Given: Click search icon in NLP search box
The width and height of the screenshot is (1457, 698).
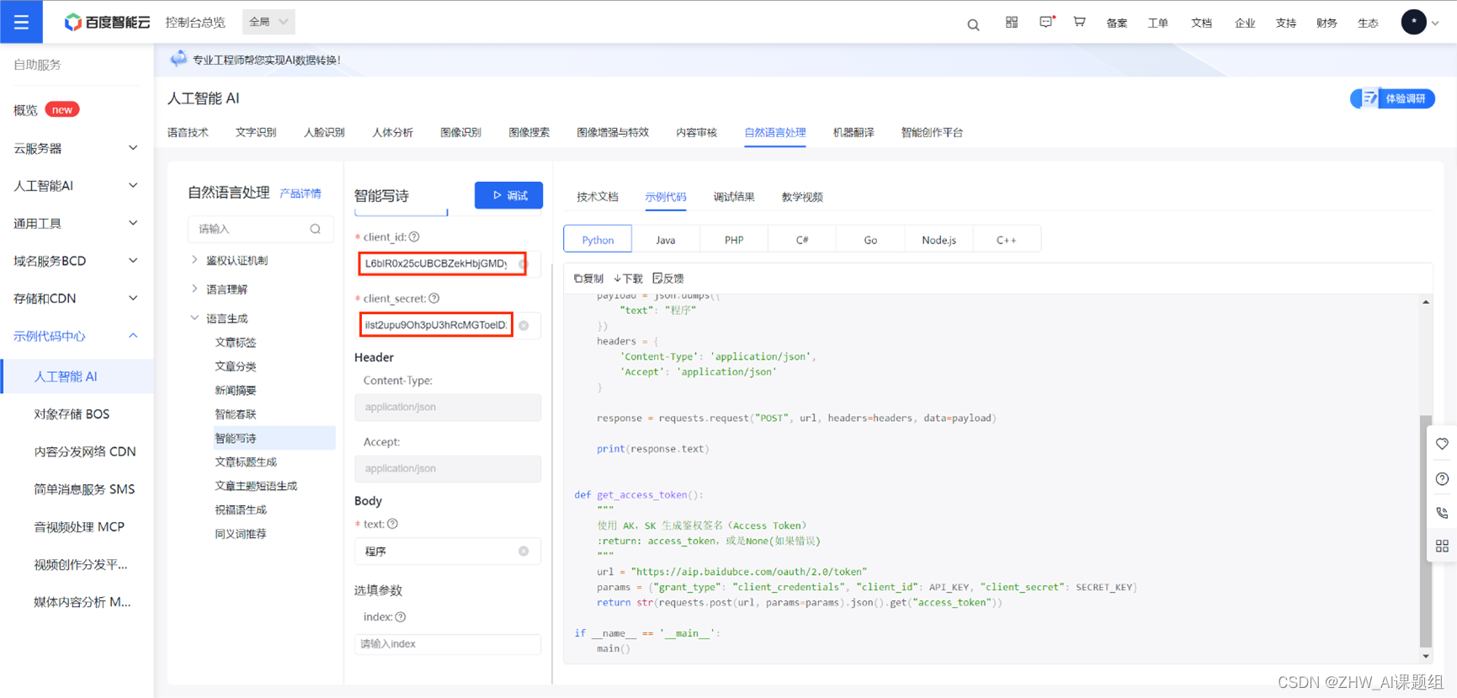Looking at the screenshot, I should pos(316,229).
